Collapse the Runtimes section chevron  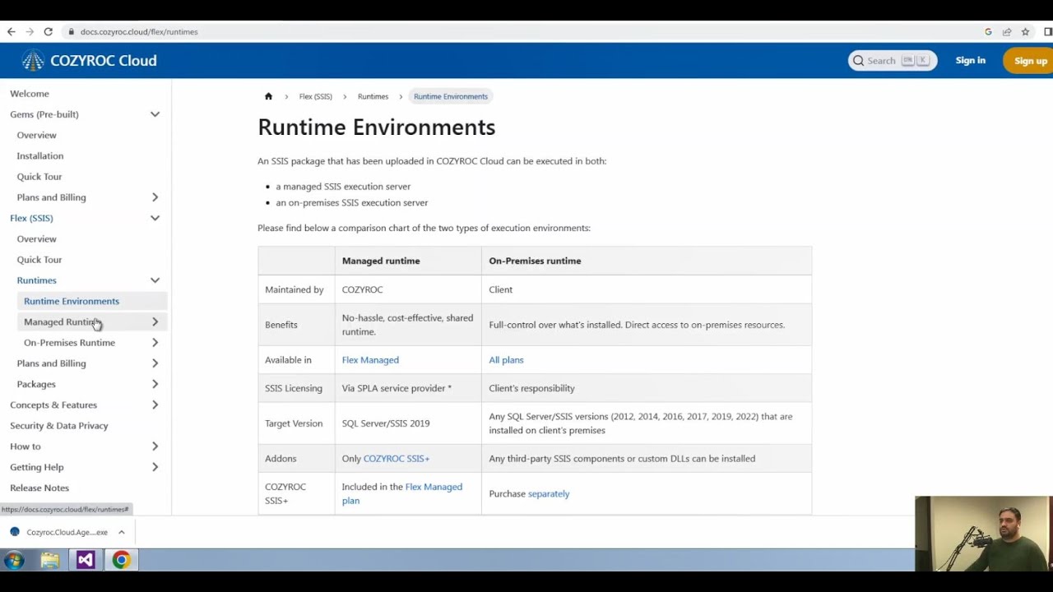tap(155, 280)
